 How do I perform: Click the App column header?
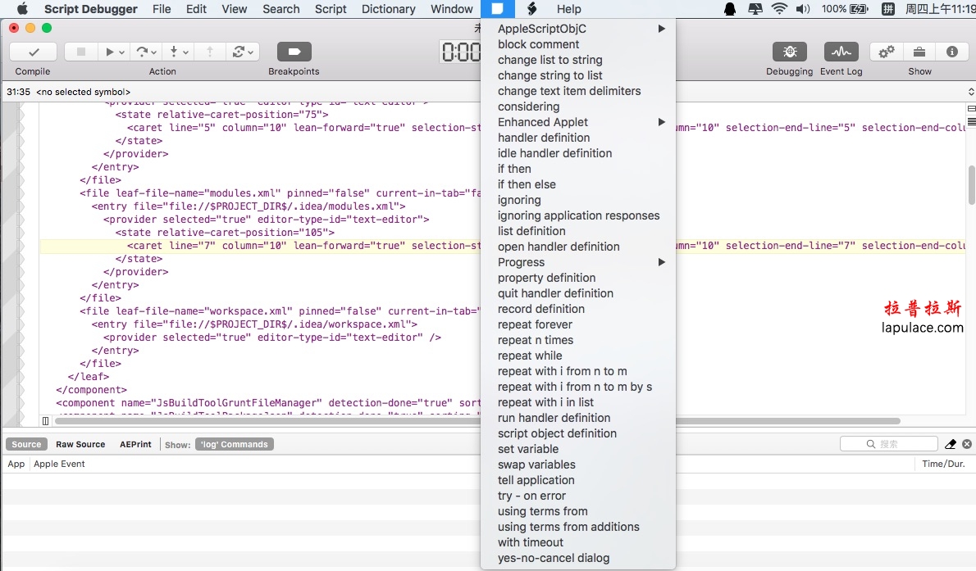(16, 464)
